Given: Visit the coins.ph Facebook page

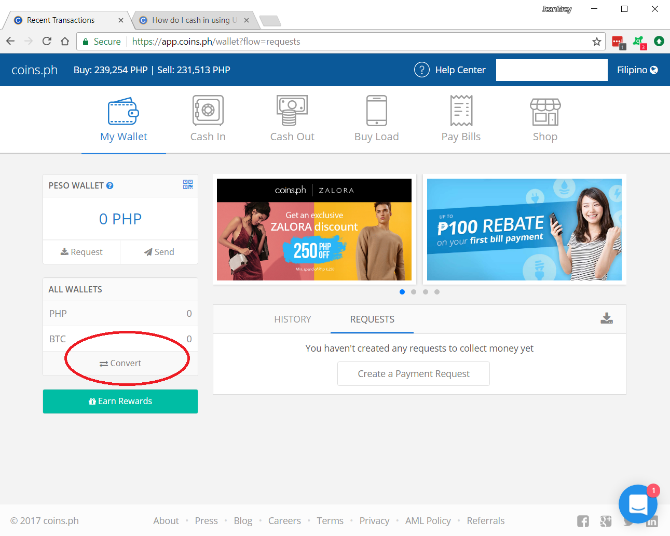Looking at the screenshot, I should click(583, 521).
